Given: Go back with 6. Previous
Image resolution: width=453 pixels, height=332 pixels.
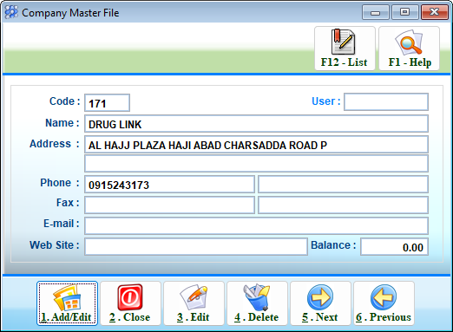Looking at the screenshot, I should click(x=384, y=303).
